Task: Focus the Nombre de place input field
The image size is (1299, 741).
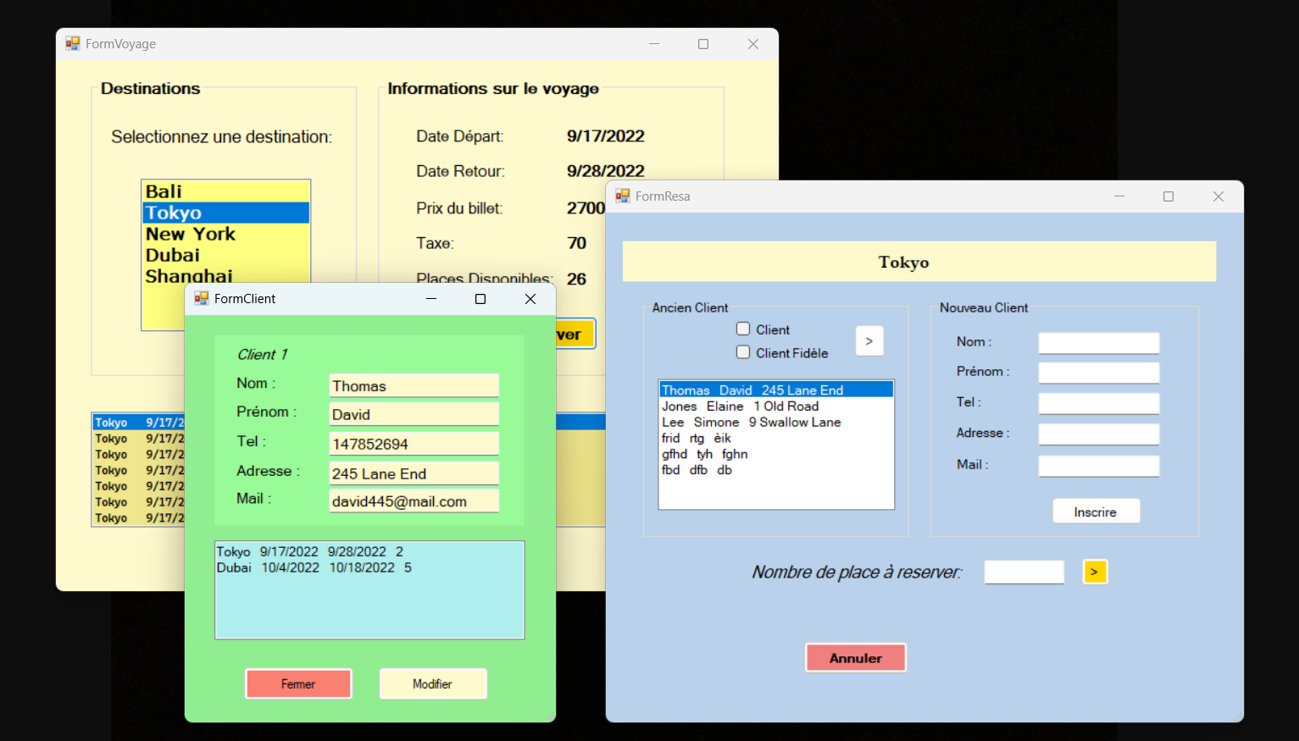Action: click(1023, 572)
